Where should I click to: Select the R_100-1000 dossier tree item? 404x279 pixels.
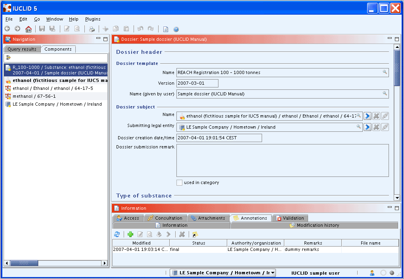[x=56, y=70]
